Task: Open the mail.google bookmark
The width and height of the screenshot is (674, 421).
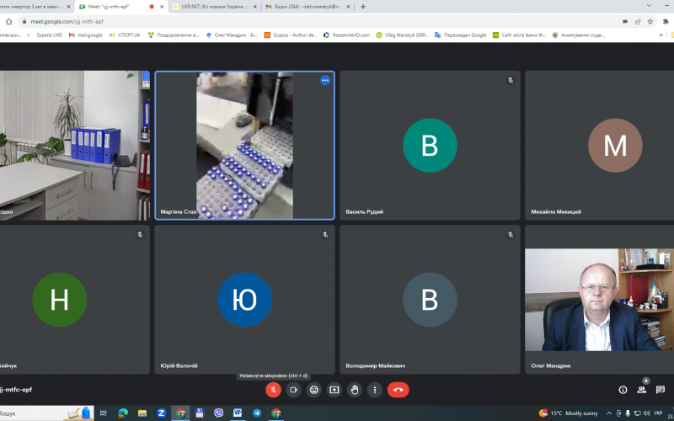Action: [x=86, y=35]
